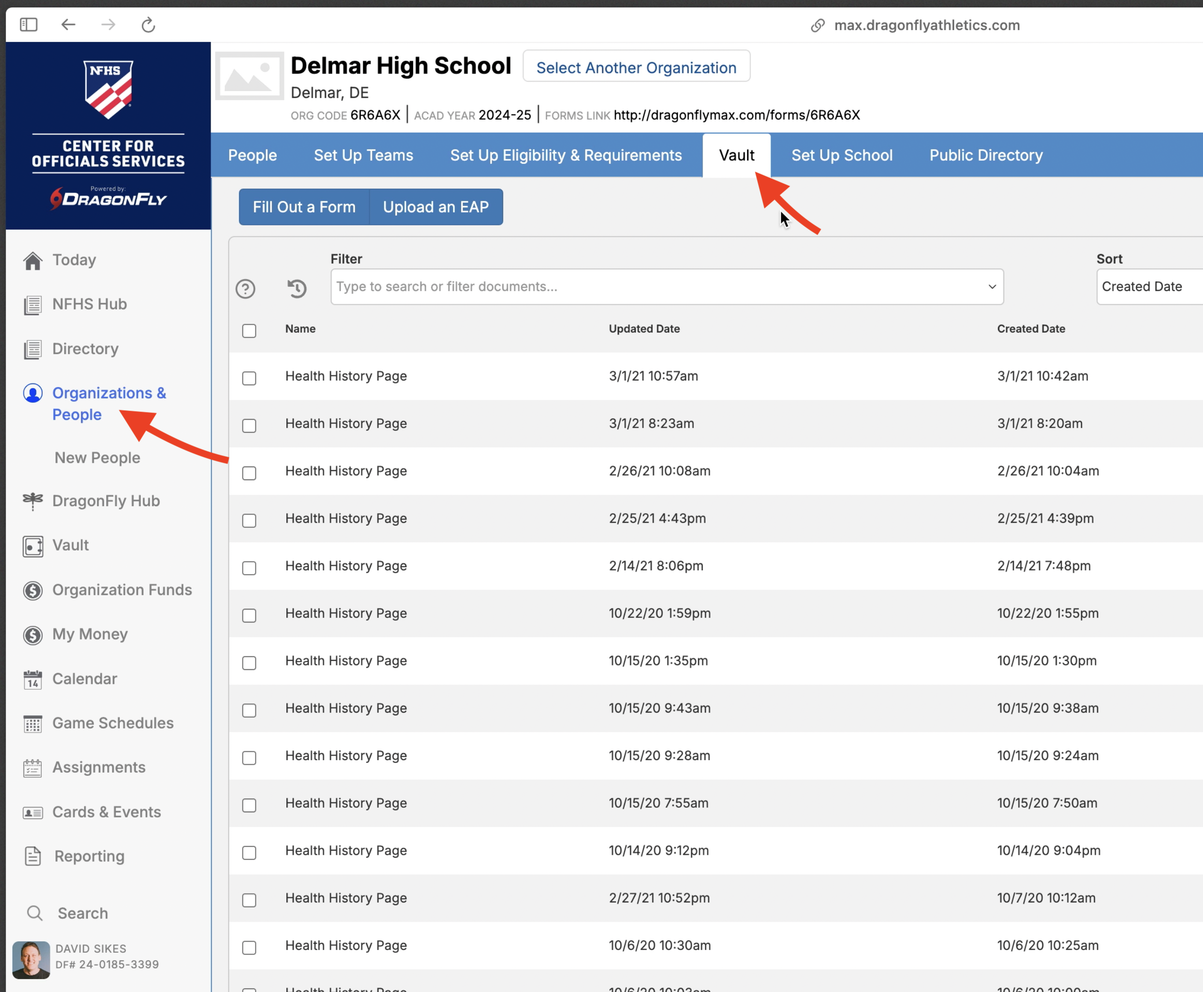Check the select-all checkbox in header row
The image size is (1203, 992).
click(249, 331)
